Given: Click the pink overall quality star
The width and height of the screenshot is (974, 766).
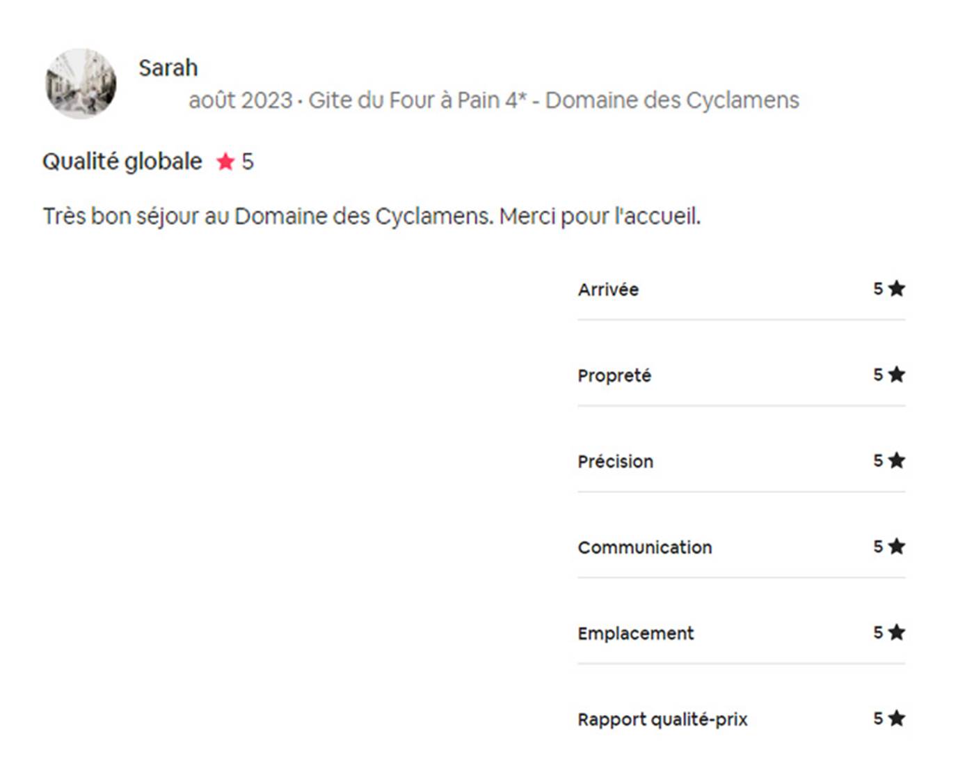Looking at the screenshot, I should coord(225,162).
